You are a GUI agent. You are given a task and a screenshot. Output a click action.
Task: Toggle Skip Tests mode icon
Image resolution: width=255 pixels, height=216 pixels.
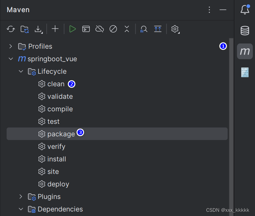113,29
